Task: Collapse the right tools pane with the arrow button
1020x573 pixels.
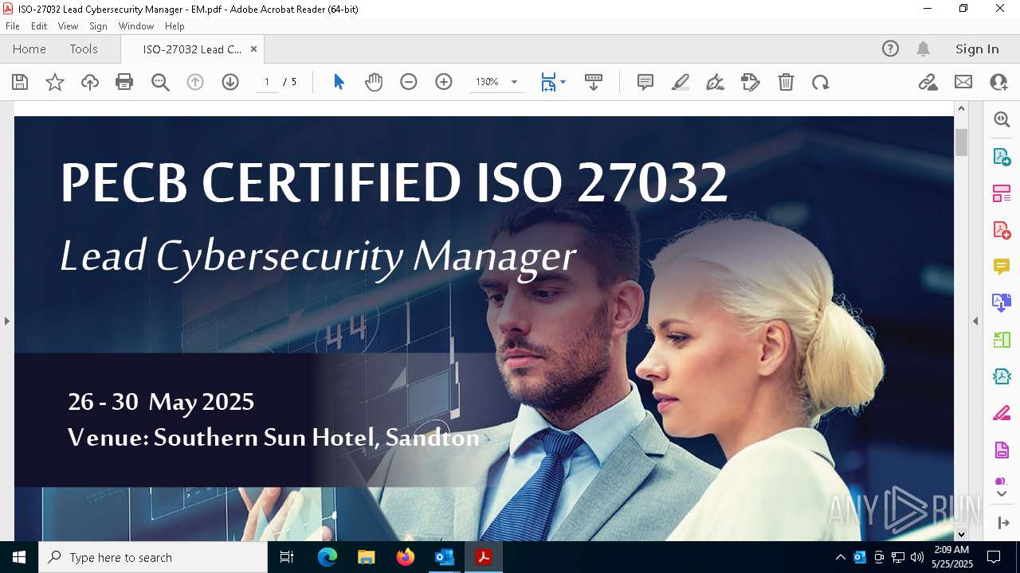Action: pos(1002,523)
